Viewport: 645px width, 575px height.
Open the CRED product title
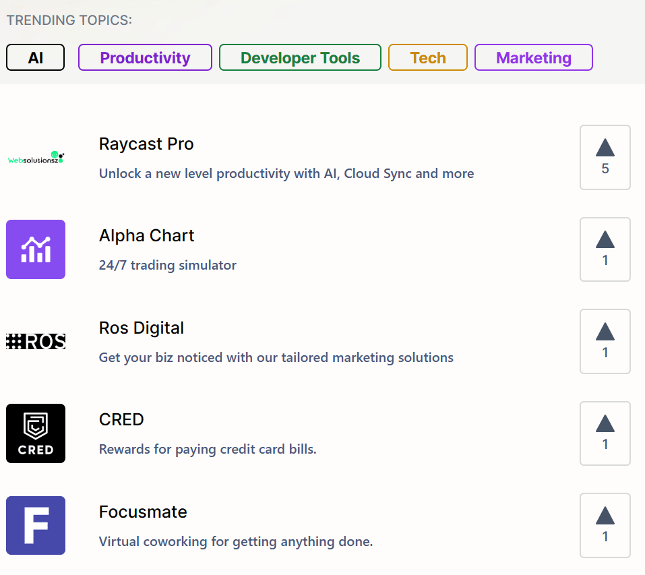click(x=121, y=420)
